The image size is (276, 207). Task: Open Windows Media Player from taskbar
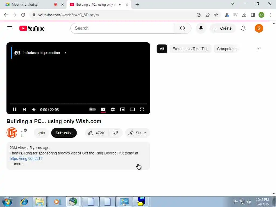pos(57,202)
